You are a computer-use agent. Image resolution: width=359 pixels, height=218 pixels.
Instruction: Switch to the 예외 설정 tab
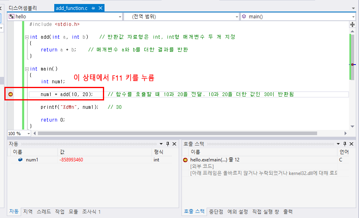(x=238, y=212)
